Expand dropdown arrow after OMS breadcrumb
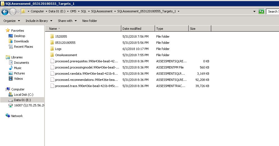 [78, 12]
